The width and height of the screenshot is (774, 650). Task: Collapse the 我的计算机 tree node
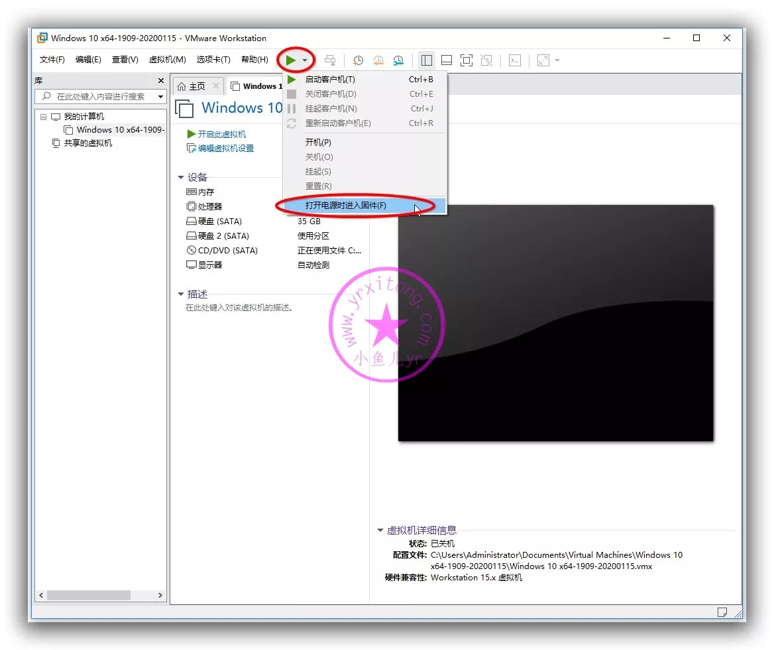[x=44, y=117]
